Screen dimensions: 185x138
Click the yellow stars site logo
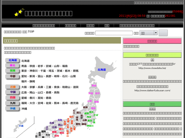[19, 12]
